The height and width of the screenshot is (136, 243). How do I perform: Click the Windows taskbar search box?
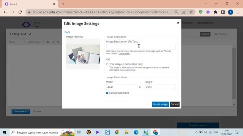pos(42,132)
